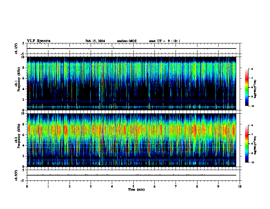Select the date text "Feb. 15, 2024"

click(95, 41)
